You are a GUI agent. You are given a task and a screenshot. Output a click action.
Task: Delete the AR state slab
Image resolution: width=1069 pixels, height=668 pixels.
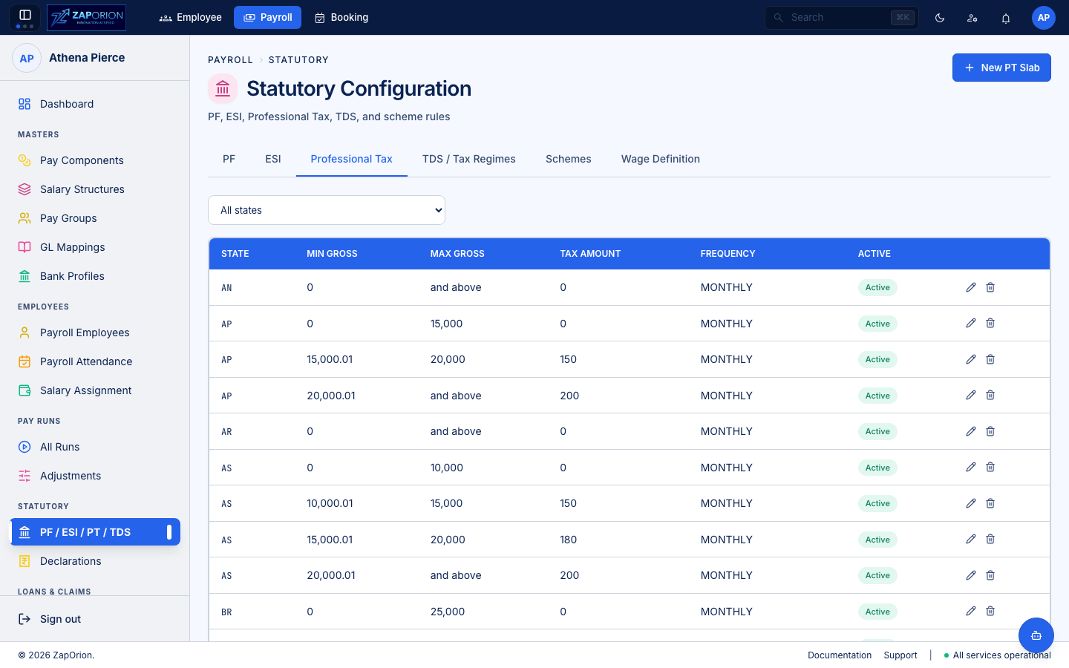[990, 431]
